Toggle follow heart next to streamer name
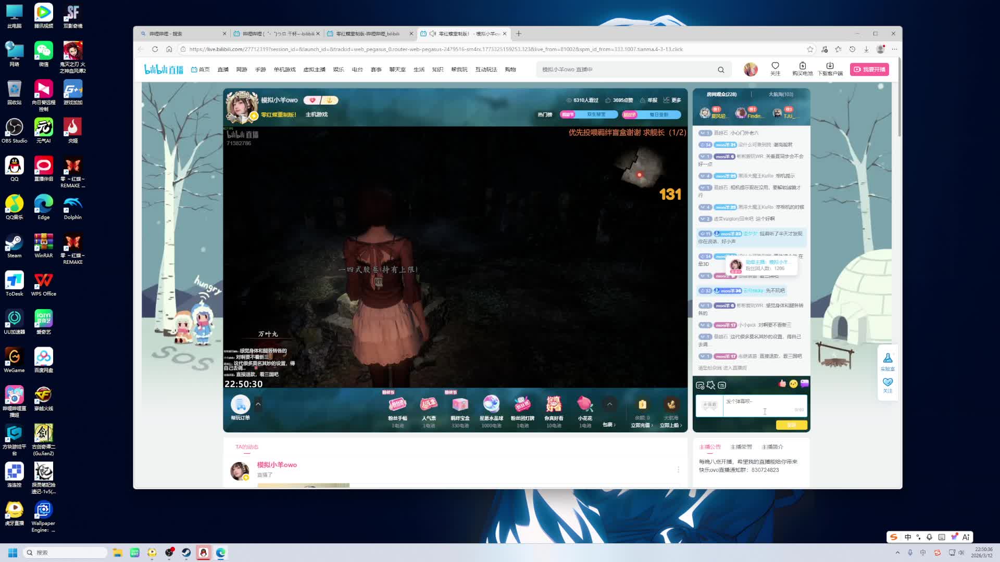Screen dimensions: 1000x562 pos(312,100)
